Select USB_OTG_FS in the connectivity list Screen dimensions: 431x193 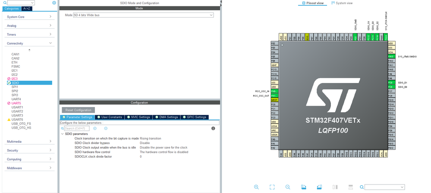point(21,124)
